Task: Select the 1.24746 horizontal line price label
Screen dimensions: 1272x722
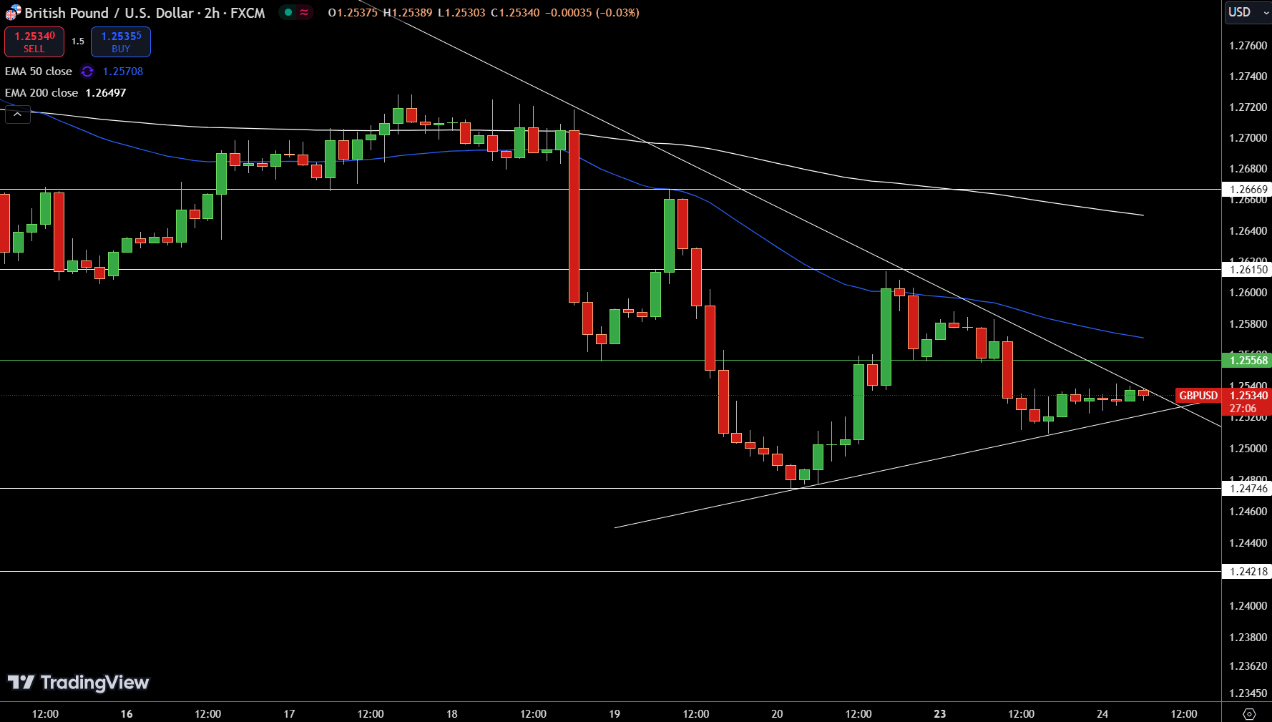Action: (x=1248, y=489)
